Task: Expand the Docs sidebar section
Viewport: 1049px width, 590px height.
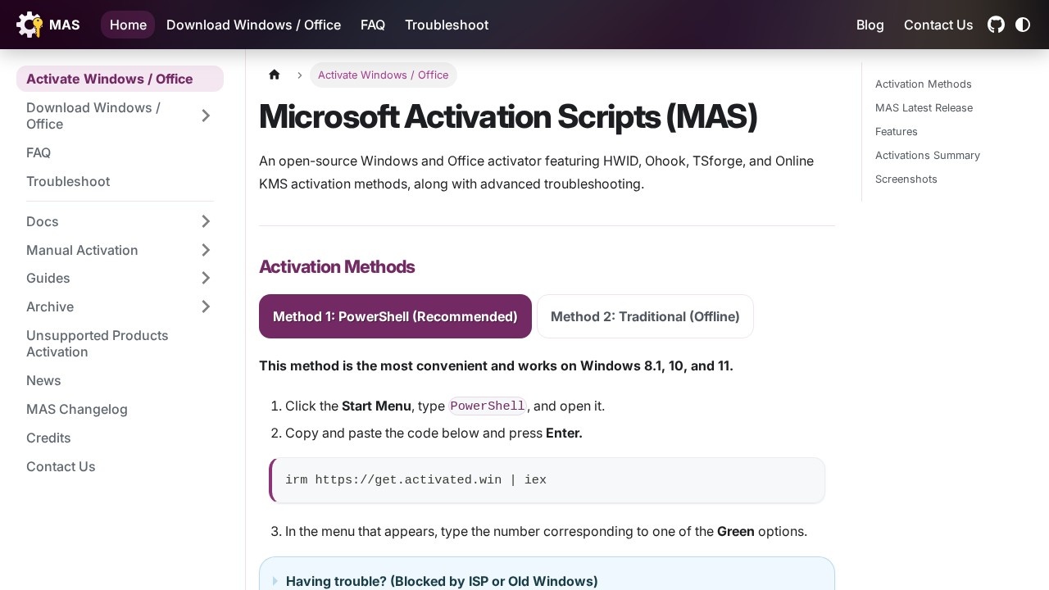Action: 206,221
